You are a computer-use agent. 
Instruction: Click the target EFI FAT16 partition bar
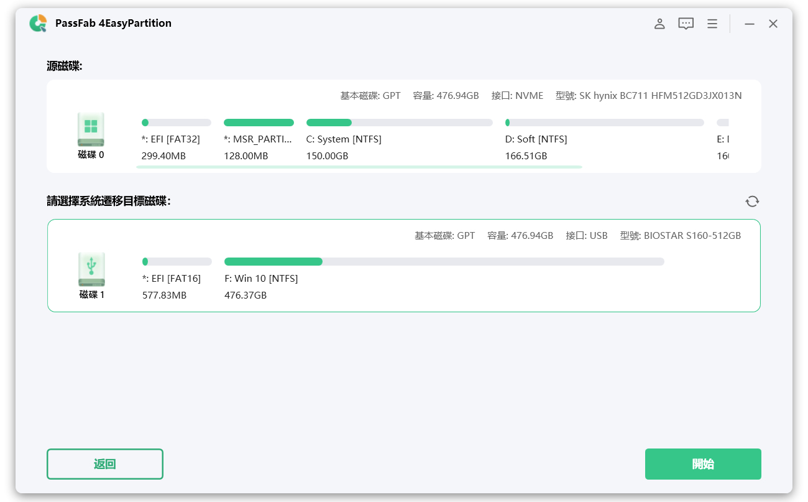coord(177,261)
